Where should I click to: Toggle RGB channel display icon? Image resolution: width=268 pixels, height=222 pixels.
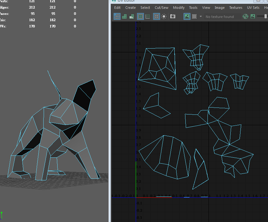click(246, 16)
